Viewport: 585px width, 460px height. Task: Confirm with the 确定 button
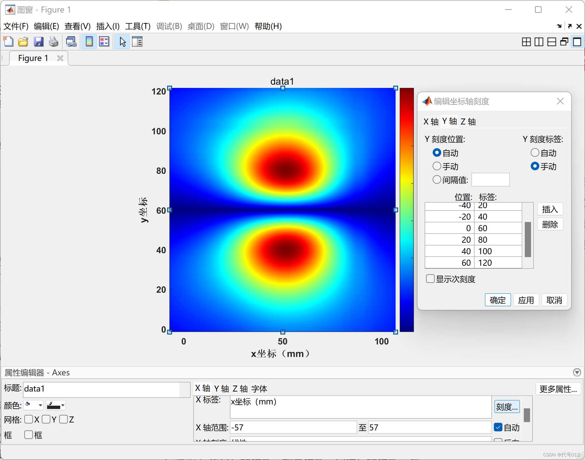(x=498, y=300)
